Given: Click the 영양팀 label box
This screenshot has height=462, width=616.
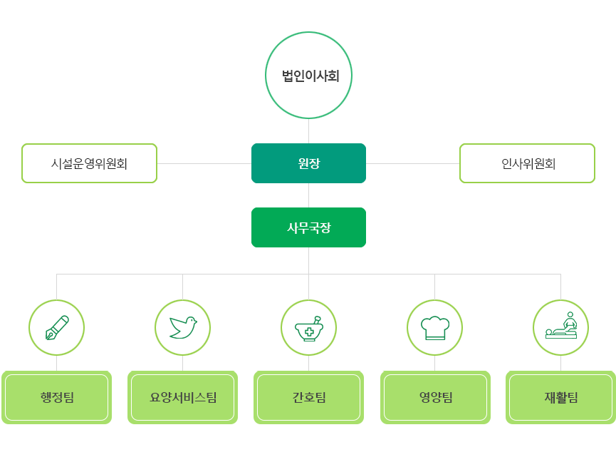Looking at the screenshot, I should click(x=435, y=397).
